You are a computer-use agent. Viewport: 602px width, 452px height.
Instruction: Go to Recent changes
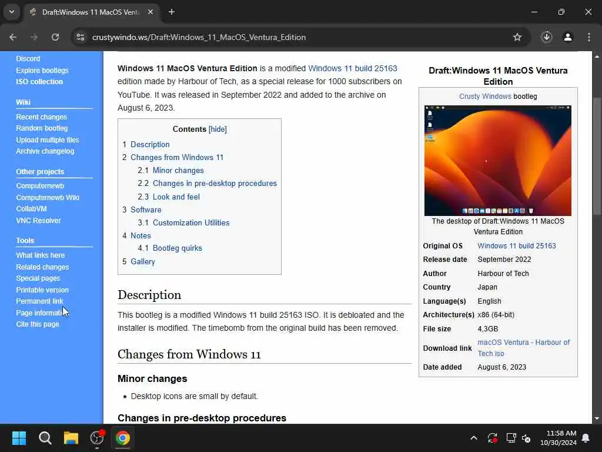click(42, 117)
